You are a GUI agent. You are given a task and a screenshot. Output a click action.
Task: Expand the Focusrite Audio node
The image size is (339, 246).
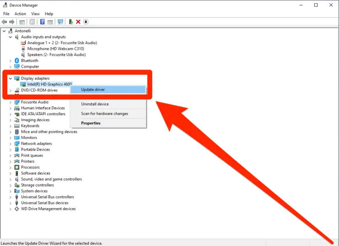11,102
